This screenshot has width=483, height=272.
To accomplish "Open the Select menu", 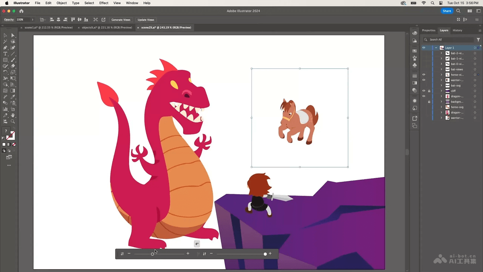I will point(89,3).
